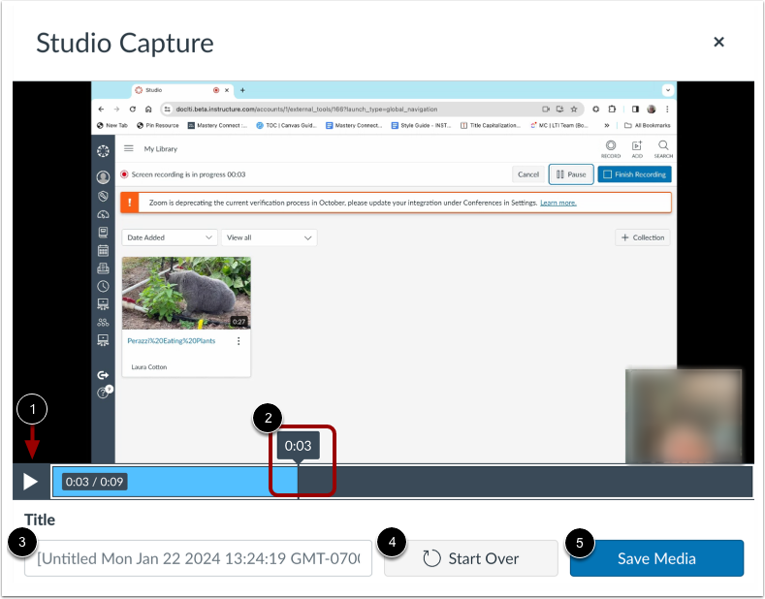Open the browser three-dot menu
This screenshot has width=765, height=599.
[x=667, y=110]
